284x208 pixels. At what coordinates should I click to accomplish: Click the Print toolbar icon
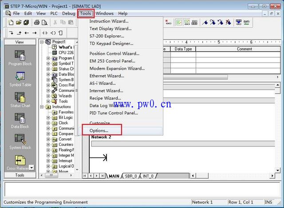(x=37, y=22)
